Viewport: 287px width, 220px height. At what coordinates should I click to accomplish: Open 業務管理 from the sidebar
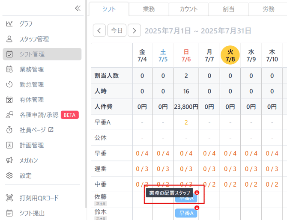point(31,69)
